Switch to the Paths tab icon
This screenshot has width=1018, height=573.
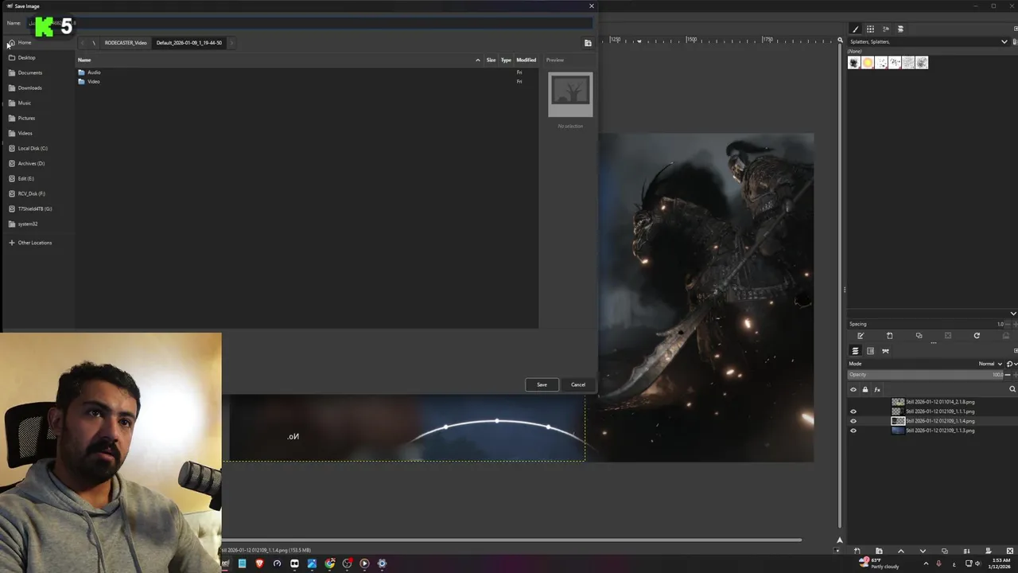point(885,351)
